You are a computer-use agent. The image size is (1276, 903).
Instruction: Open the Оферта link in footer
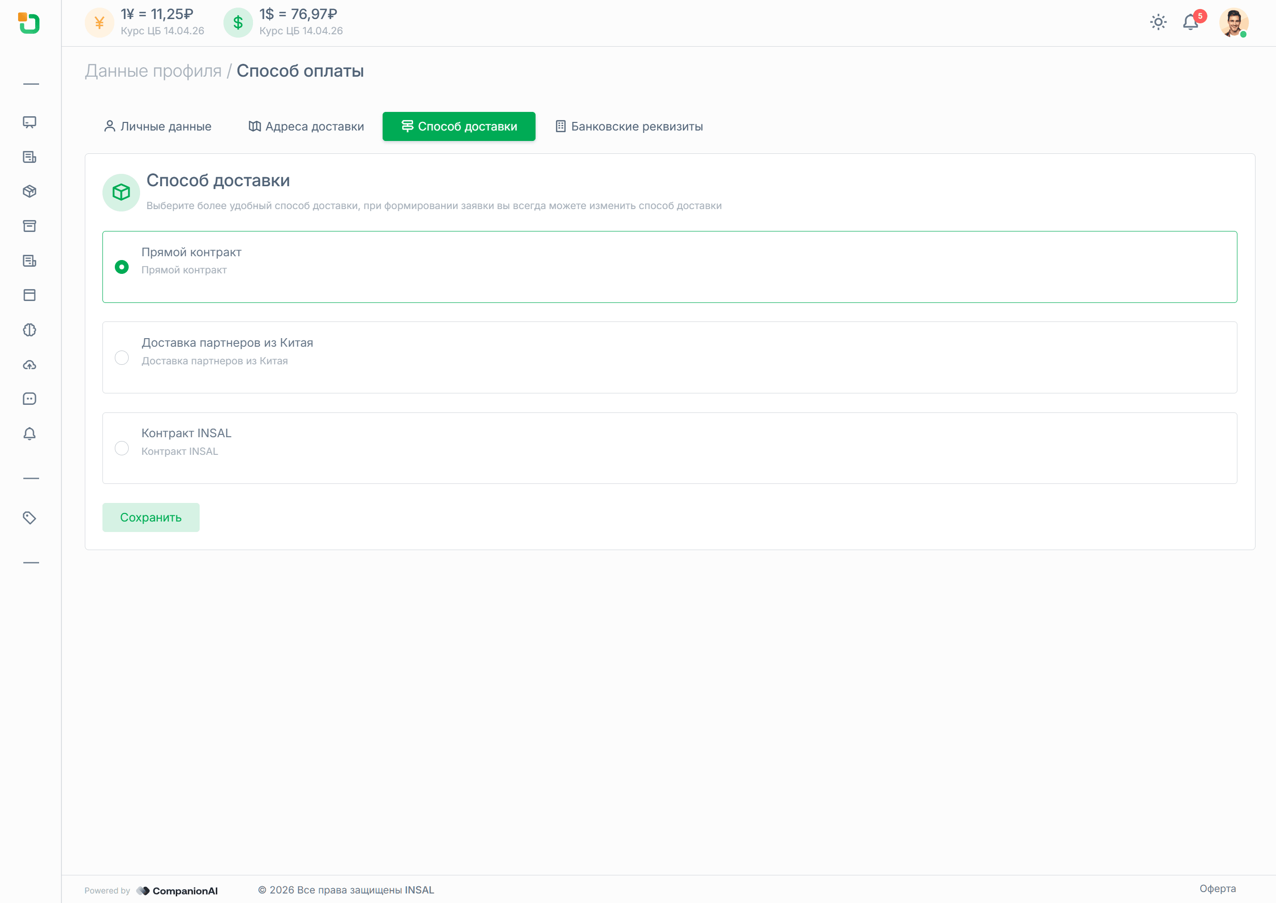click(x=1217, y=889)
